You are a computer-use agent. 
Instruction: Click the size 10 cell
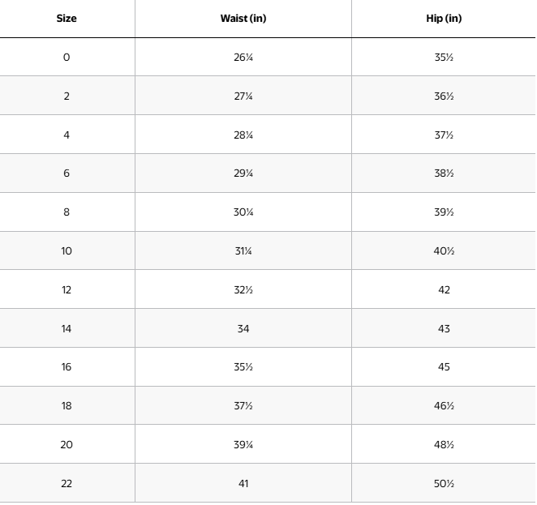coord(67,251)
